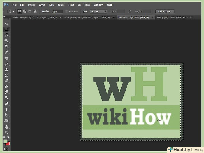Select the Pen tool
The image size is (204, 153).
click(x=6, y=104)
